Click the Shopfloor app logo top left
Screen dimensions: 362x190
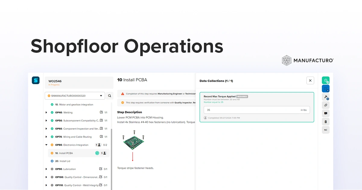(36, 80)
